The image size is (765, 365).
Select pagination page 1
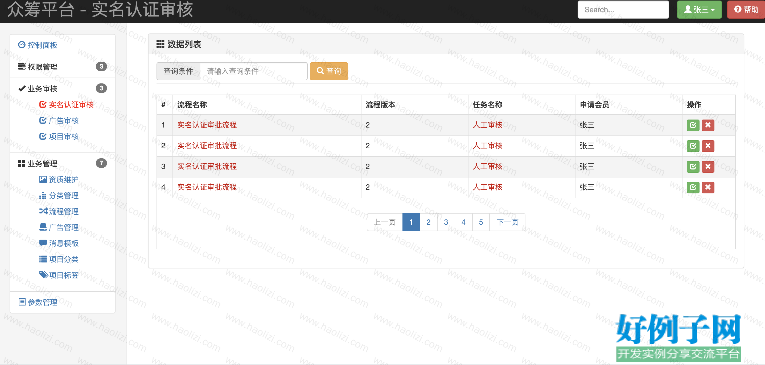[x=411, y=222]
